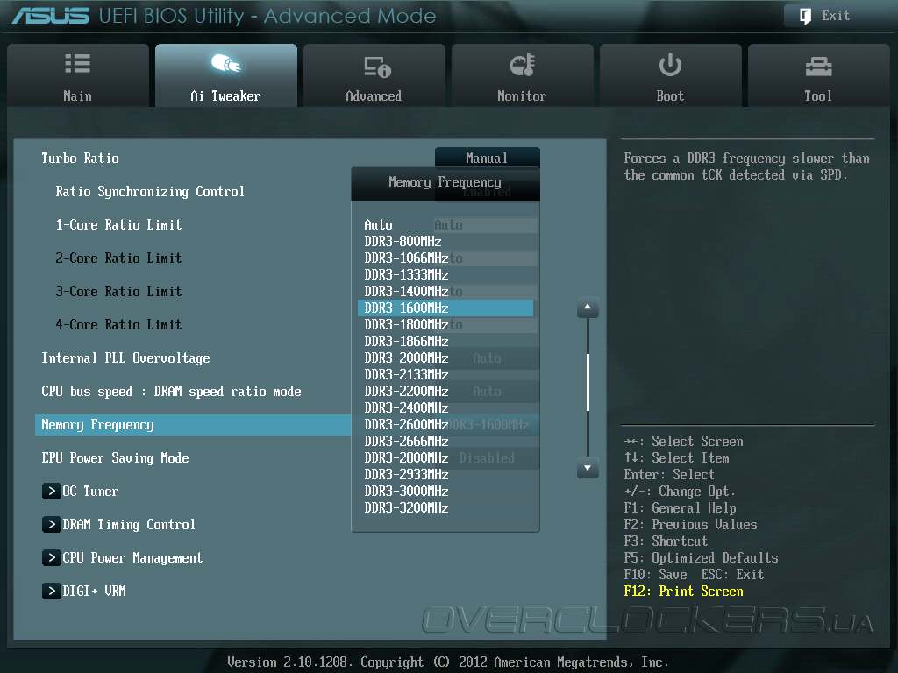Expand the CPU Power Management arrow
The image size is (898, 673).
tap(52, 557)
